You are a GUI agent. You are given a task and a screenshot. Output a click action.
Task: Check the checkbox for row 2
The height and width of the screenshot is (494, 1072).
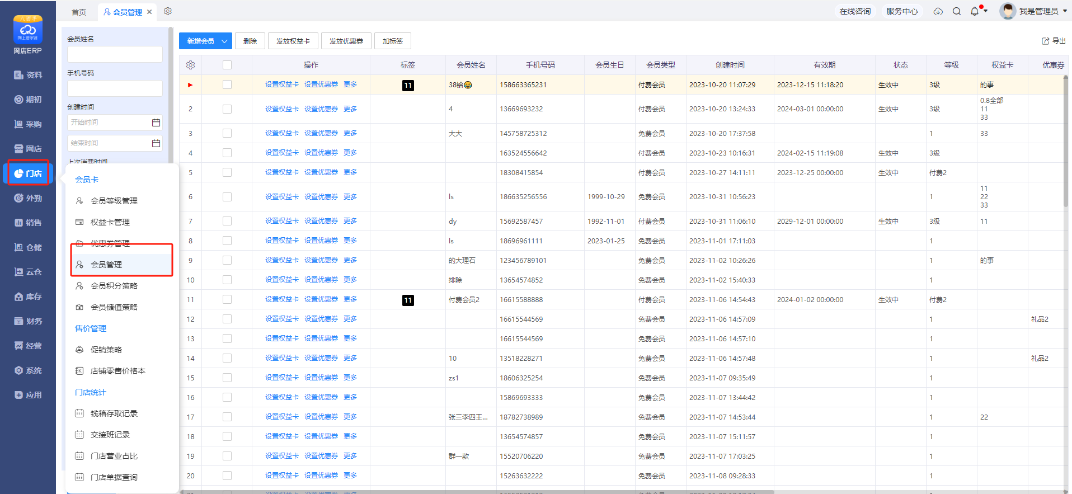point(227,109)
